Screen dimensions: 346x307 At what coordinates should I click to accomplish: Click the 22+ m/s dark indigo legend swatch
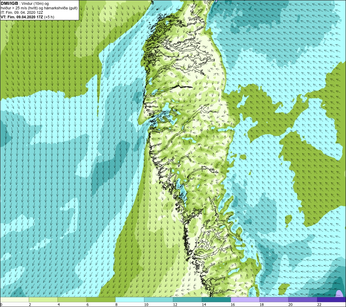click(x=331, y=299)
